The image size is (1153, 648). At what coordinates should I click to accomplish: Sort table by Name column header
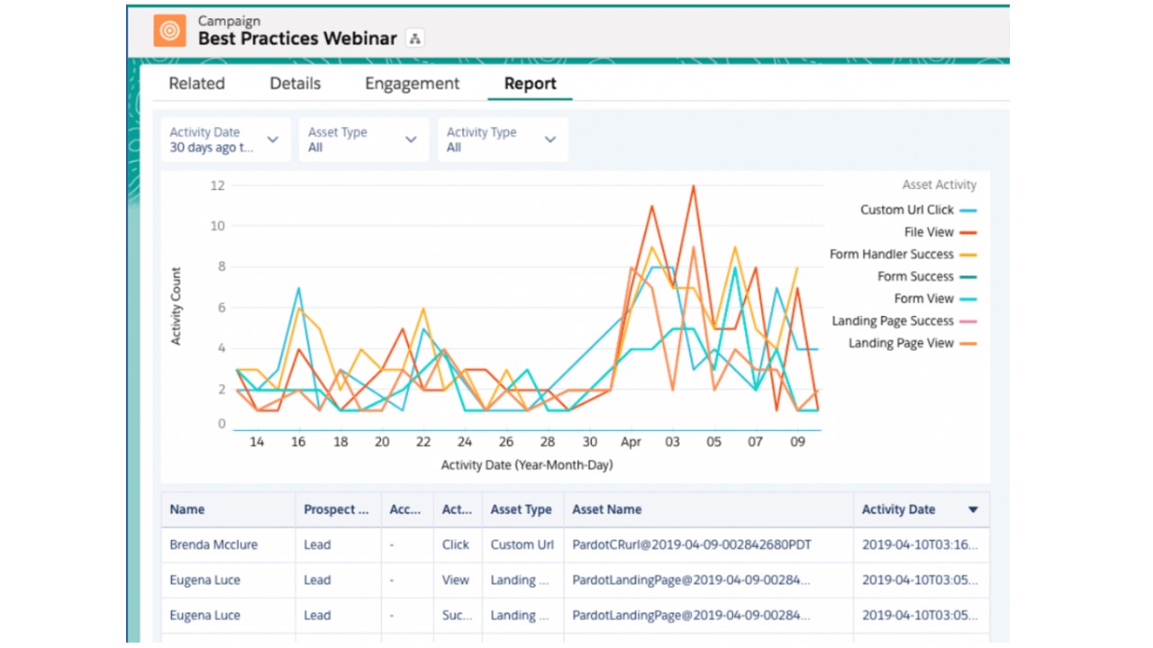187,509
